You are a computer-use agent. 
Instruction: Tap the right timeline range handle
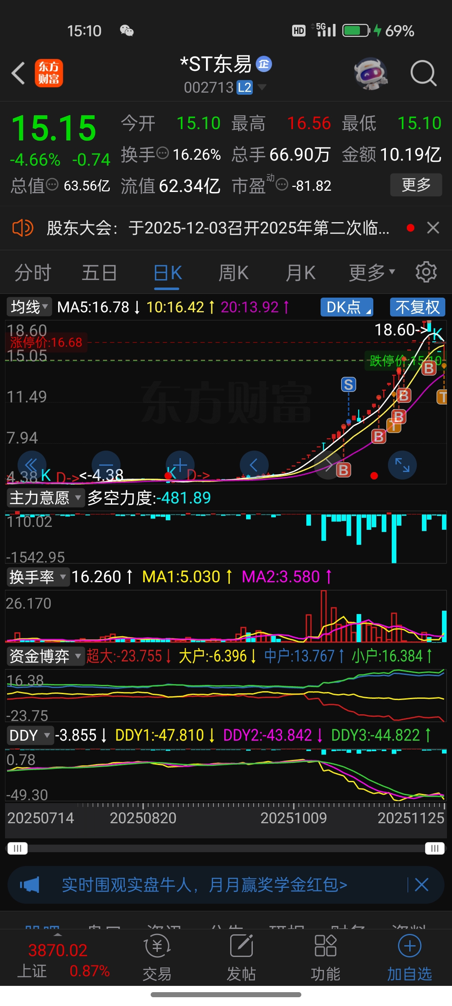(x=435, y=848)
